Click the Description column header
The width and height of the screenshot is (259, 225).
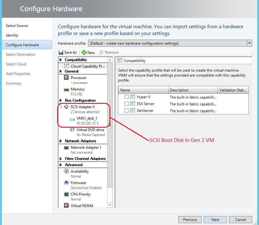point(193,90)
